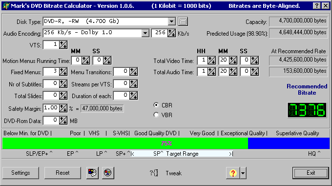Image resolution: width=332 pixels, height=186 pixels.
Task: Click the Fixed Menus value field
Action: tap(51, 72)
